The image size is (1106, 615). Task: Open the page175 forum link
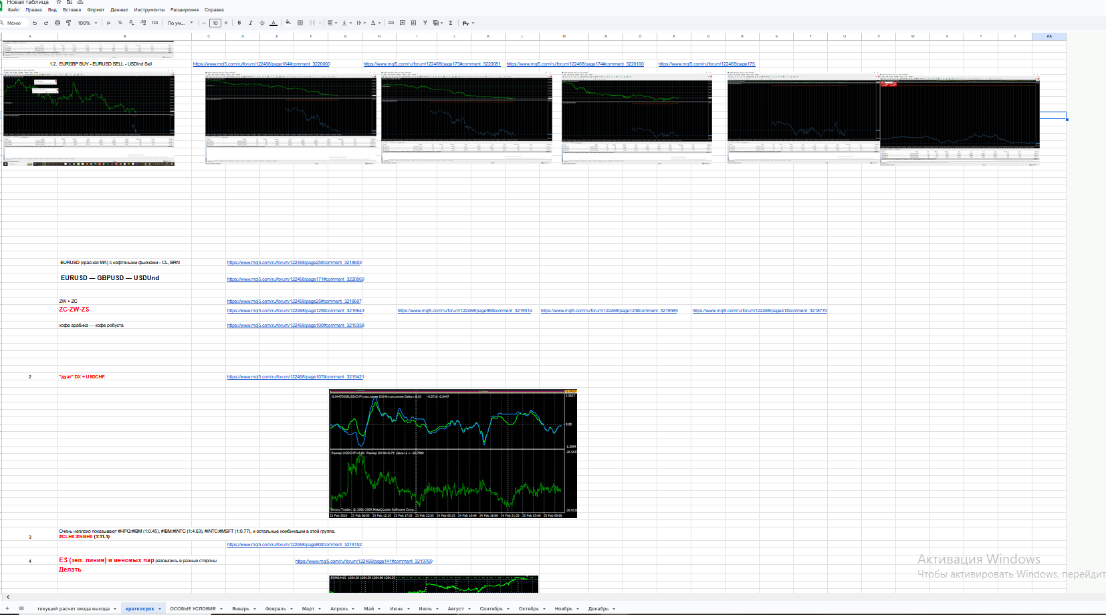706,64
